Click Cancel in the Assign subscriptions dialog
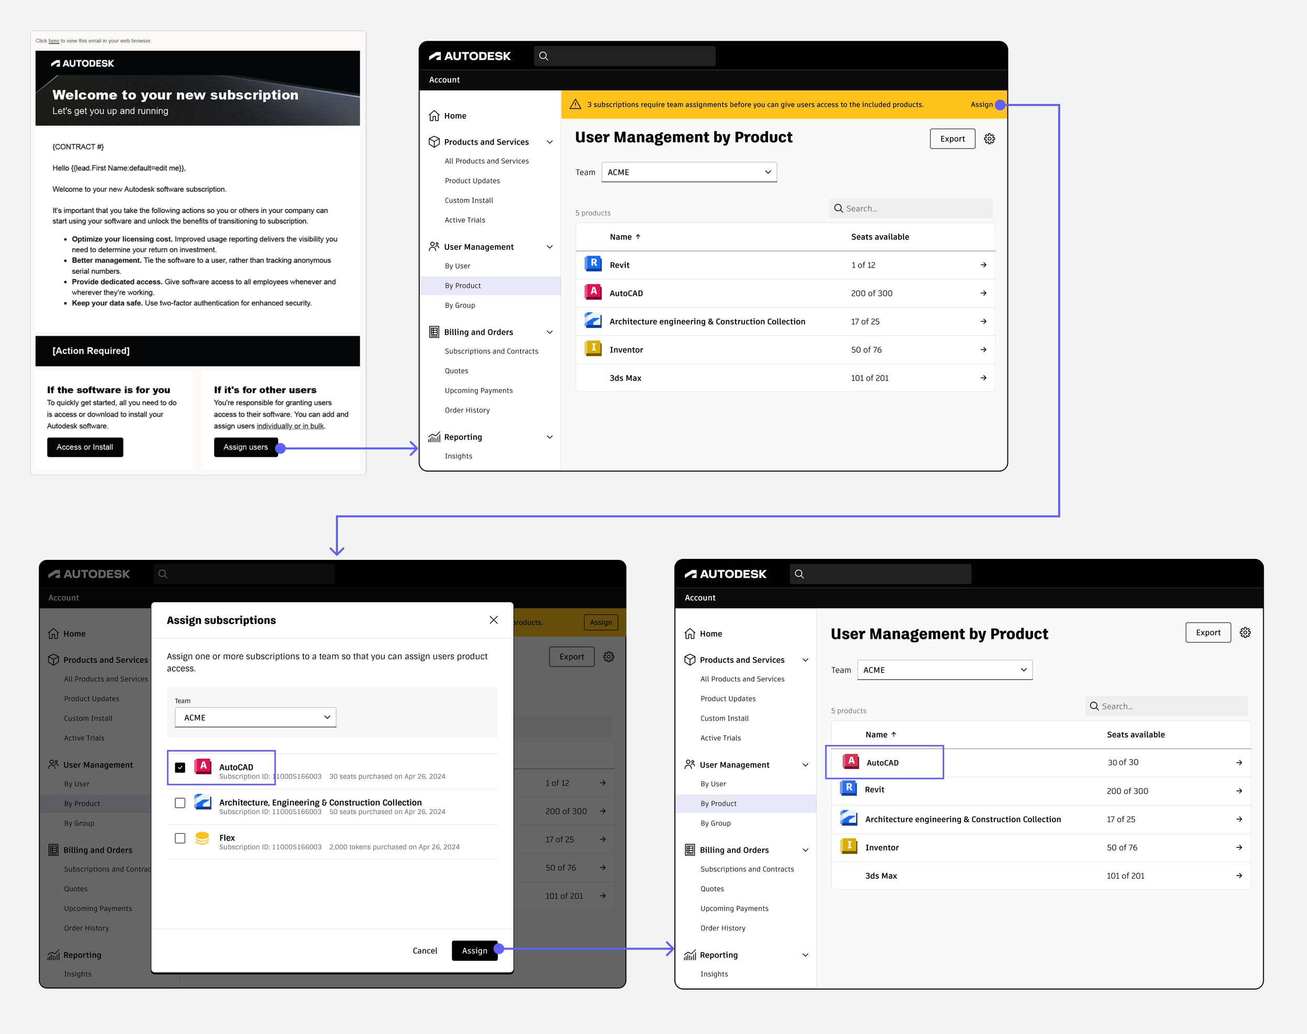The width and height of the screenshot is (1307, 1034). click(425, 950)
